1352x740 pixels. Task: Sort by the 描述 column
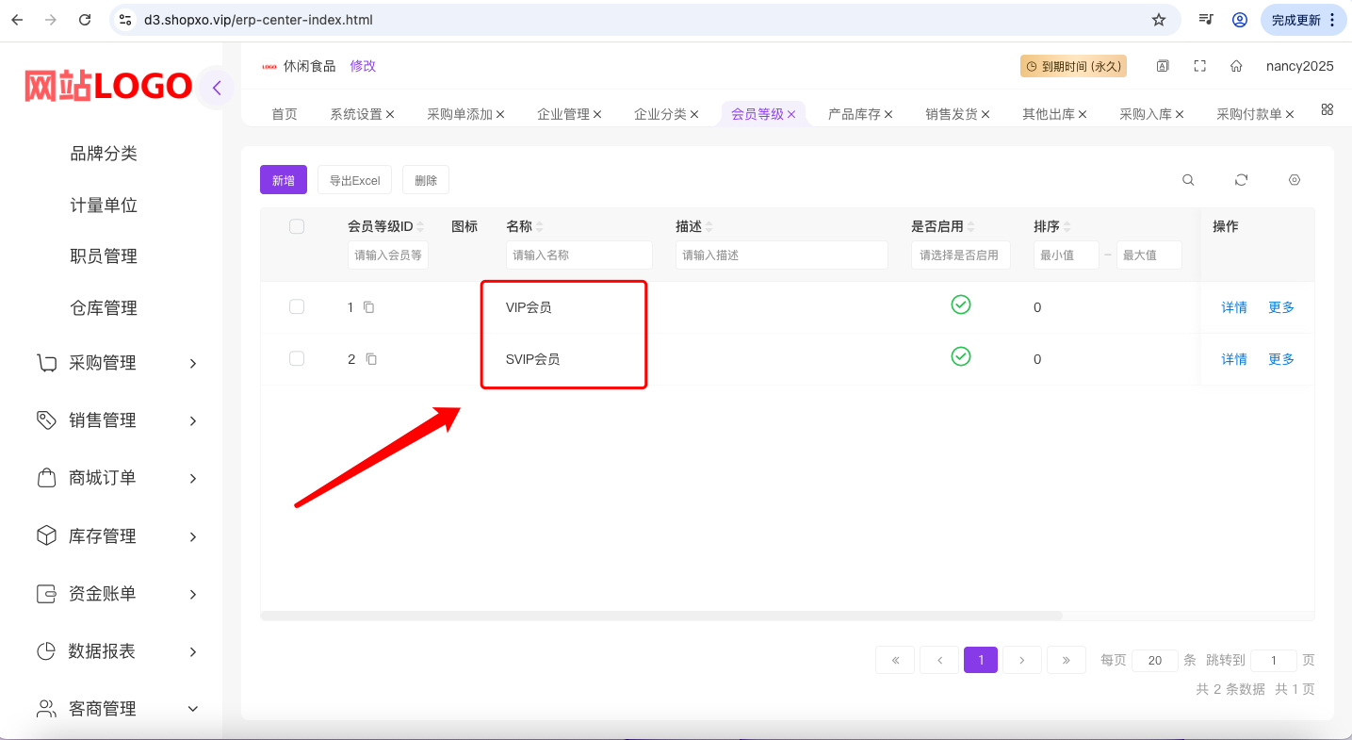click(709, 227)
